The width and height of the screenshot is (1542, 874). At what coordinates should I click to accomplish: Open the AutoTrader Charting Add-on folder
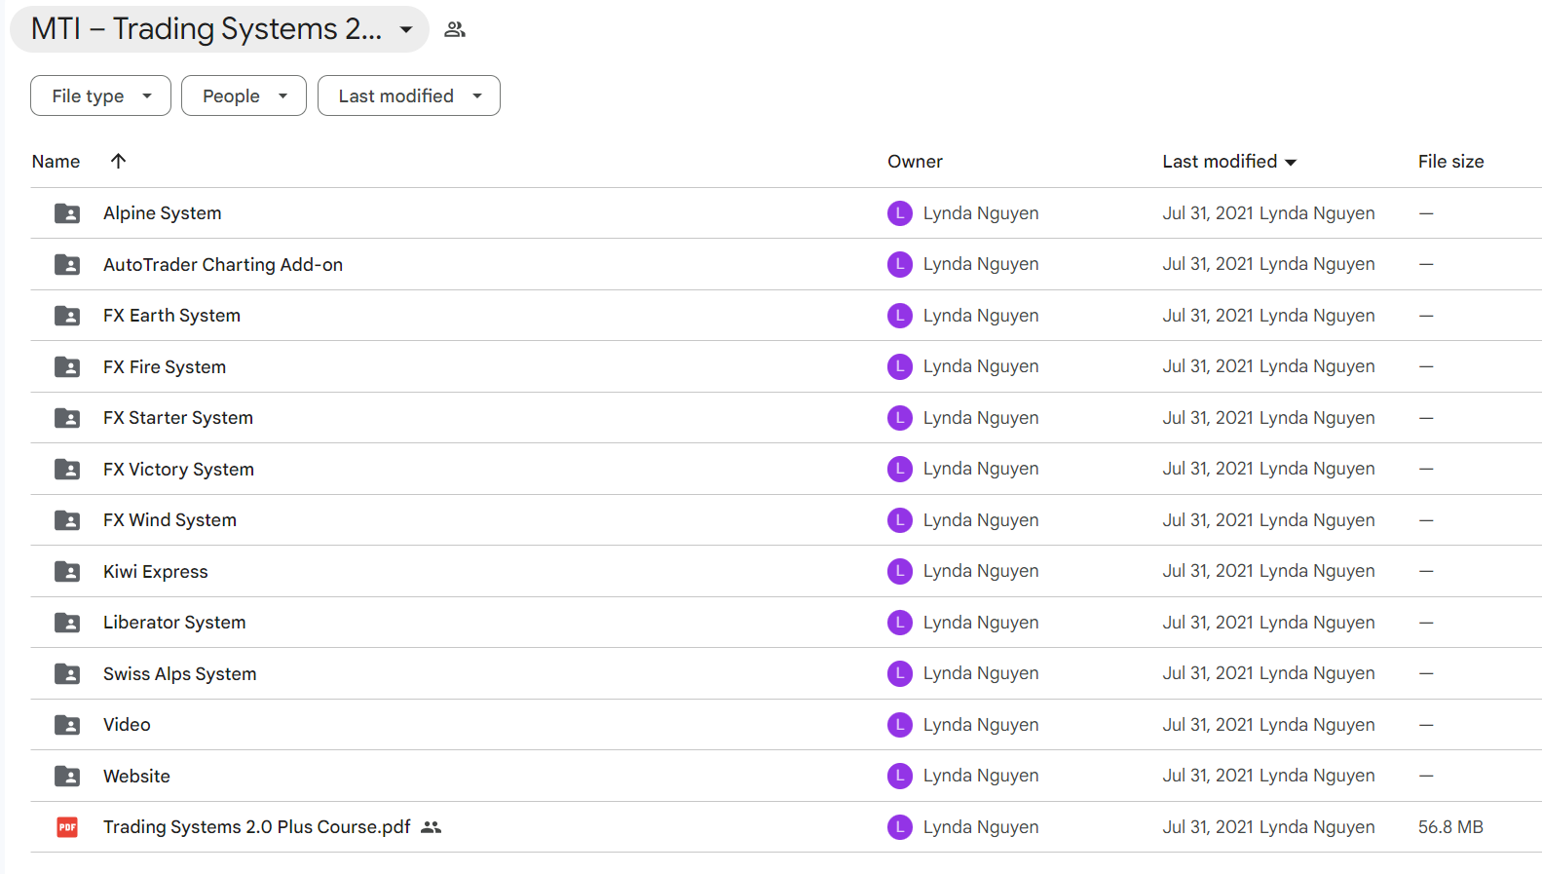pyautogui.click(x=223, y=264)
